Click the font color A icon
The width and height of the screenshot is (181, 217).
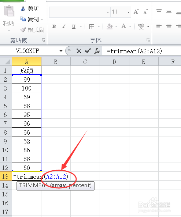(x=123, y=26)
